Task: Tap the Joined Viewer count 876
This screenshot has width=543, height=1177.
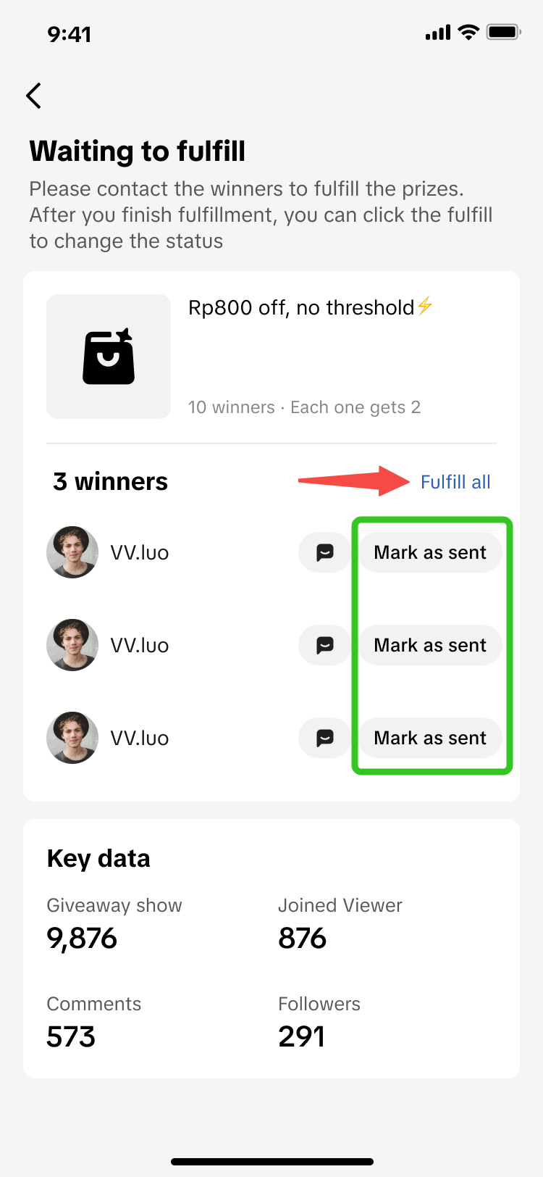Action: [303, 939]
